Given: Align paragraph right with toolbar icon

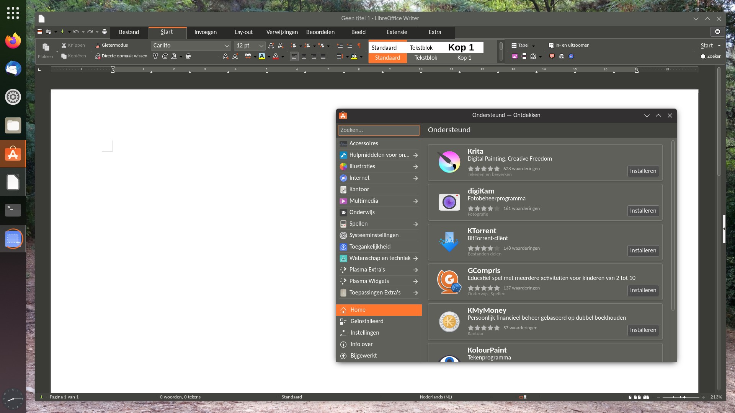Looking at the screenshot, I should click(x=314, y=57).
